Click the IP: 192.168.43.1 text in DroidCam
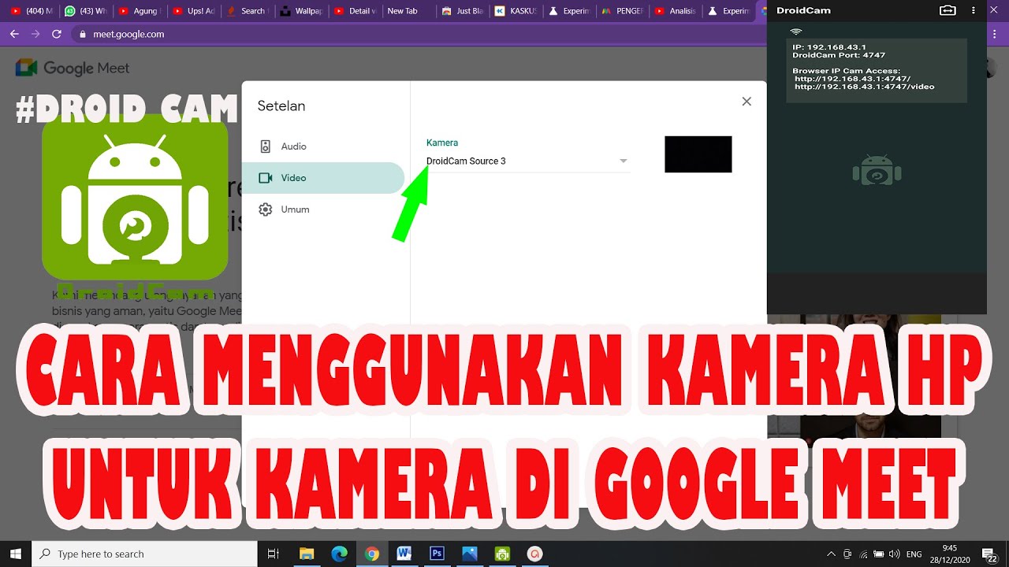 point(829,47)
